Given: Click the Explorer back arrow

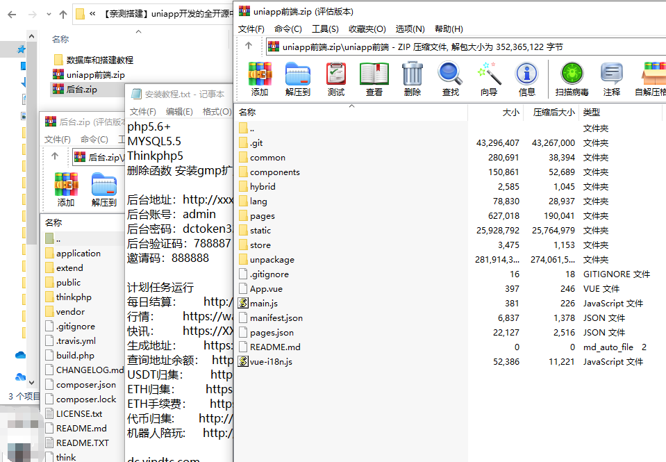Looking at the screenshot, I should coord(12,15).
